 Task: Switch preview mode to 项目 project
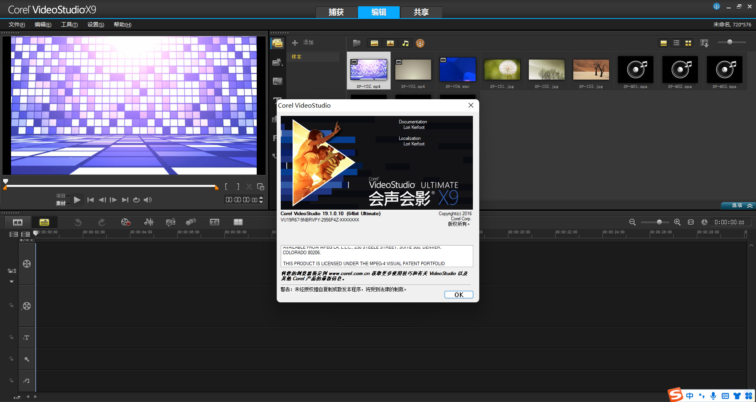point(61,196)
